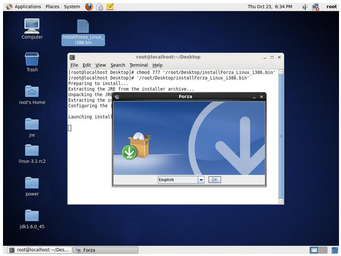This screenshot has width=341, height=256.
Task: Click the Forza window title icon
Action: coord(117,97)
